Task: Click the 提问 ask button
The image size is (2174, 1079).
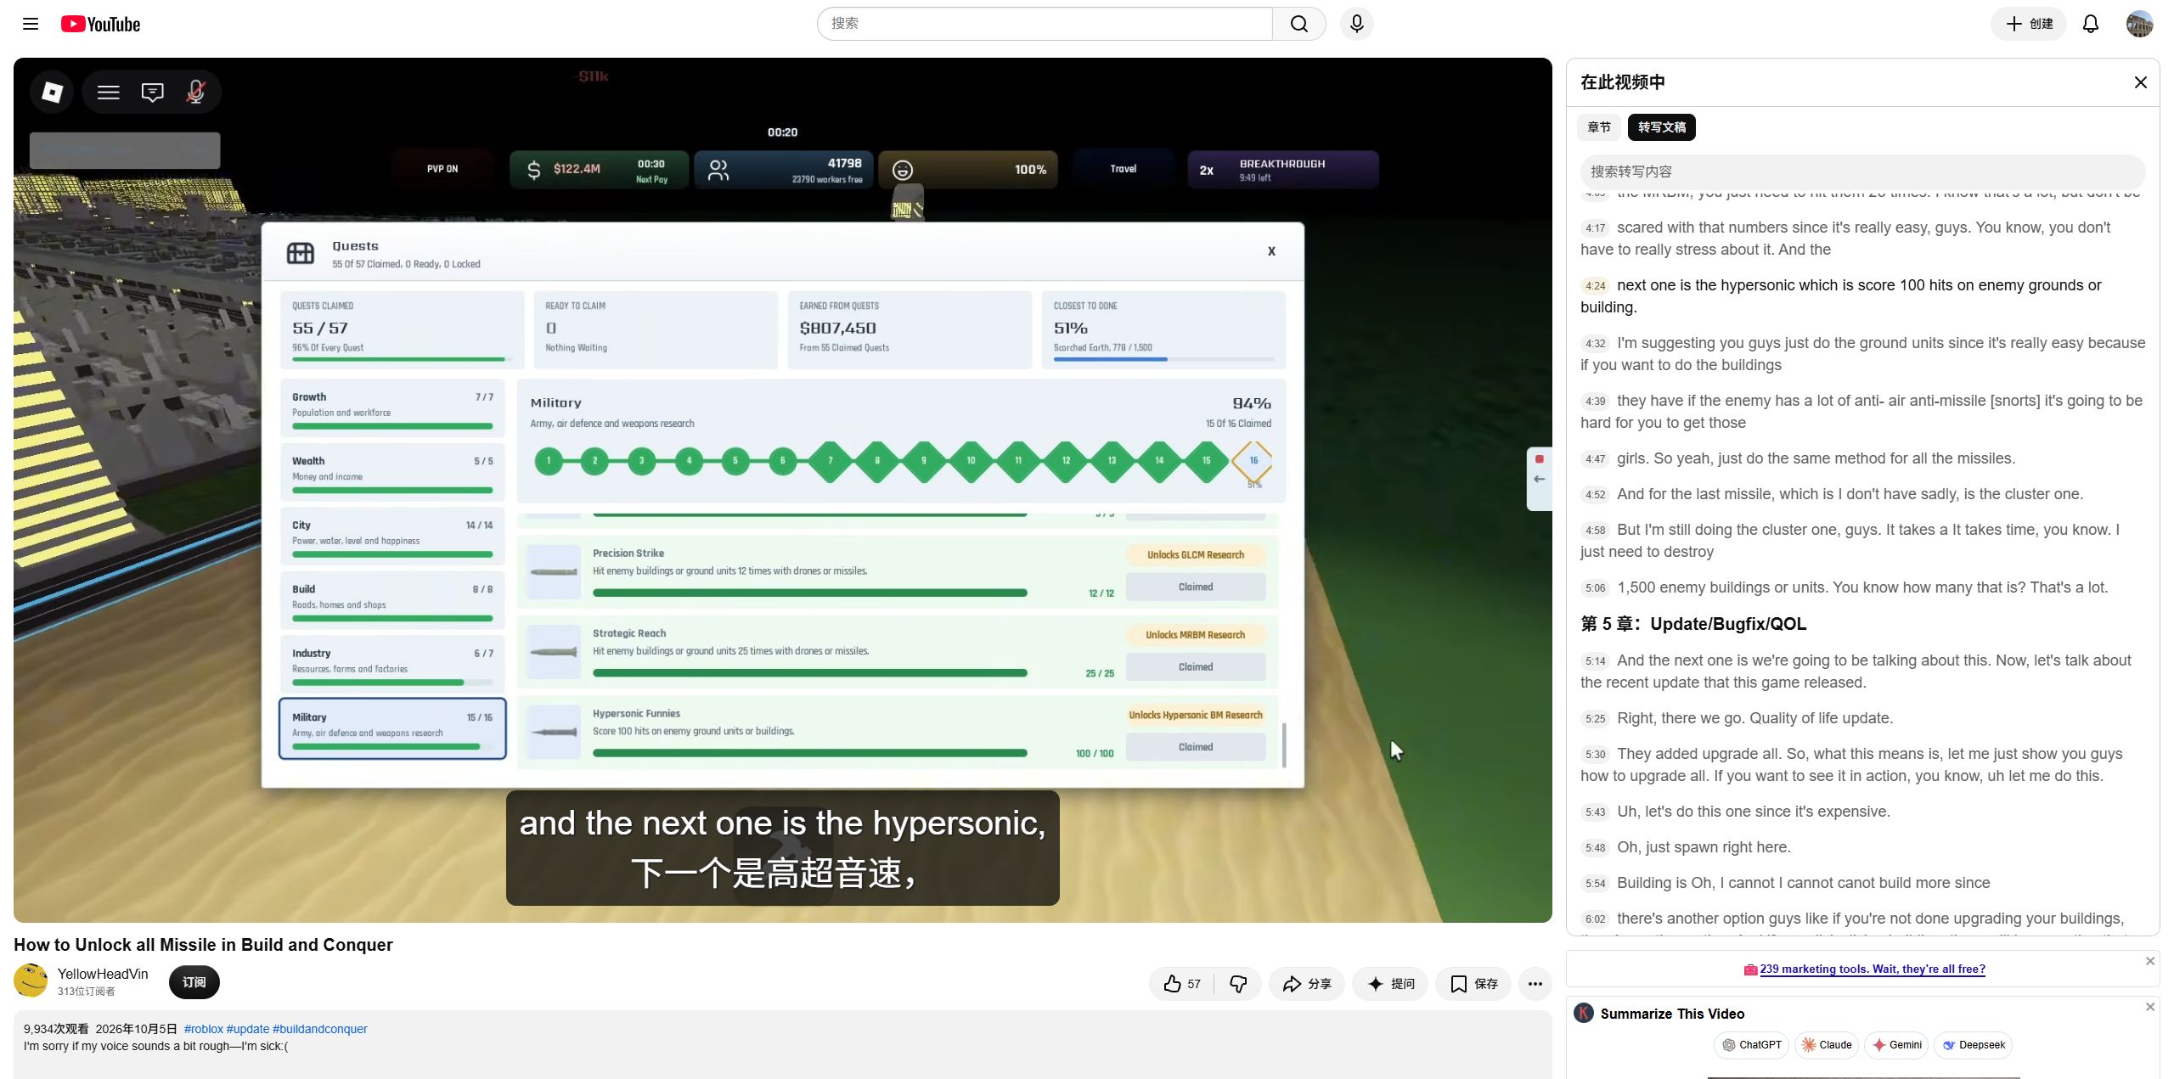Action: coord(1390,984)
